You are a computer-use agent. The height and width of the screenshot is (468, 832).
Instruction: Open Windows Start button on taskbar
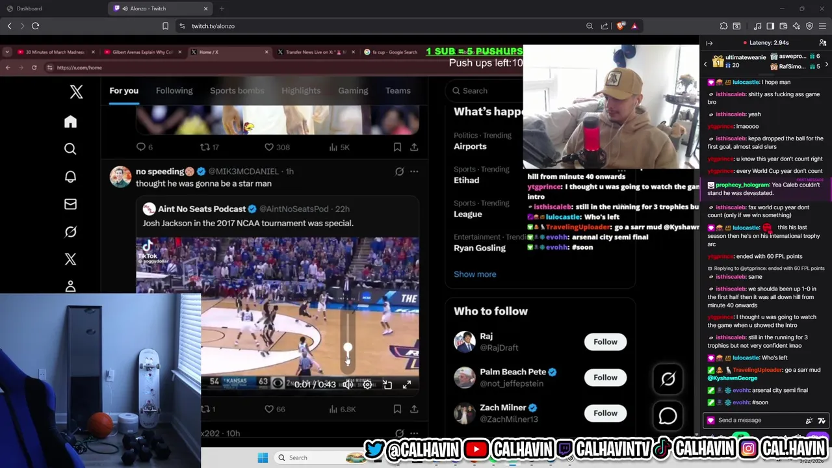pyautogui.click(x=263, y=458)
